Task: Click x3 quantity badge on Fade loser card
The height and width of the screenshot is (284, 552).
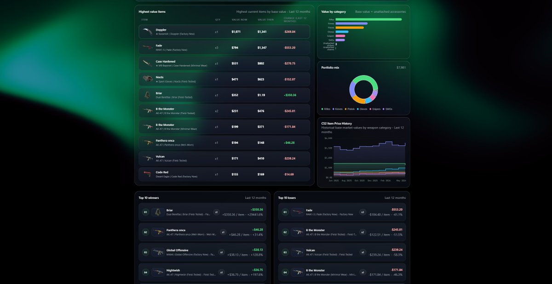Action: [362, 212]
